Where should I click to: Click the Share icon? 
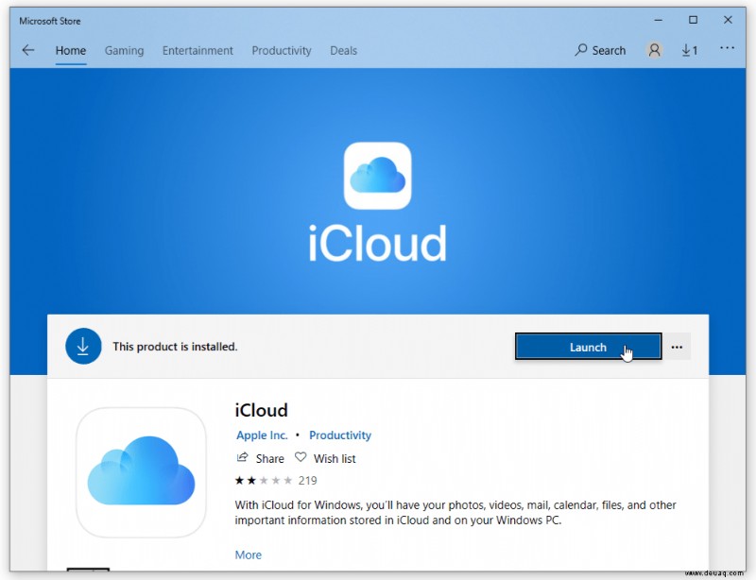[242, 457]
